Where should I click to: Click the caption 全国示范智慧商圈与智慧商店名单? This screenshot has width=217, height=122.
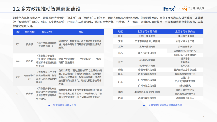[165, 105]
